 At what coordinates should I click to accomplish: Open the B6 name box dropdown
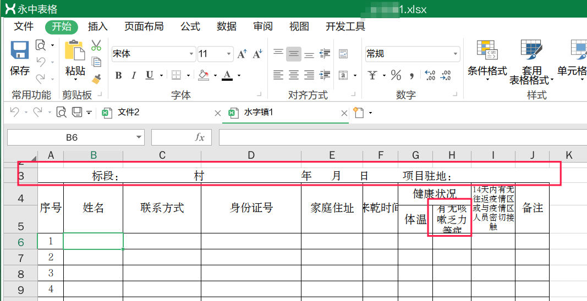[x=139, y=138]
